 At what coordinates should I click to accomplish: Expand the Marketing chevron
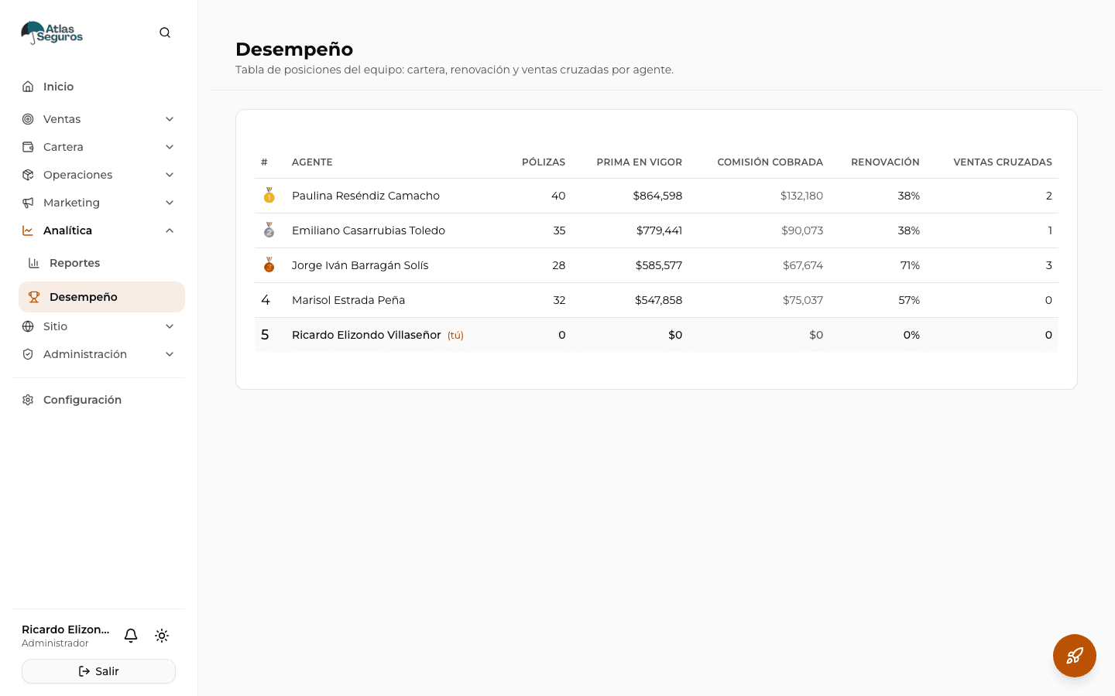pyautogui.click(x=170, y=203)
